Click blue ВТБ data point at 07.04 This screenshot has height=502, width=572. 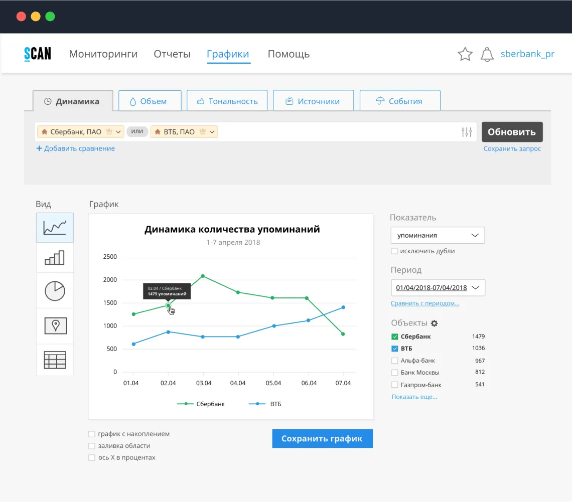(343, 307)
